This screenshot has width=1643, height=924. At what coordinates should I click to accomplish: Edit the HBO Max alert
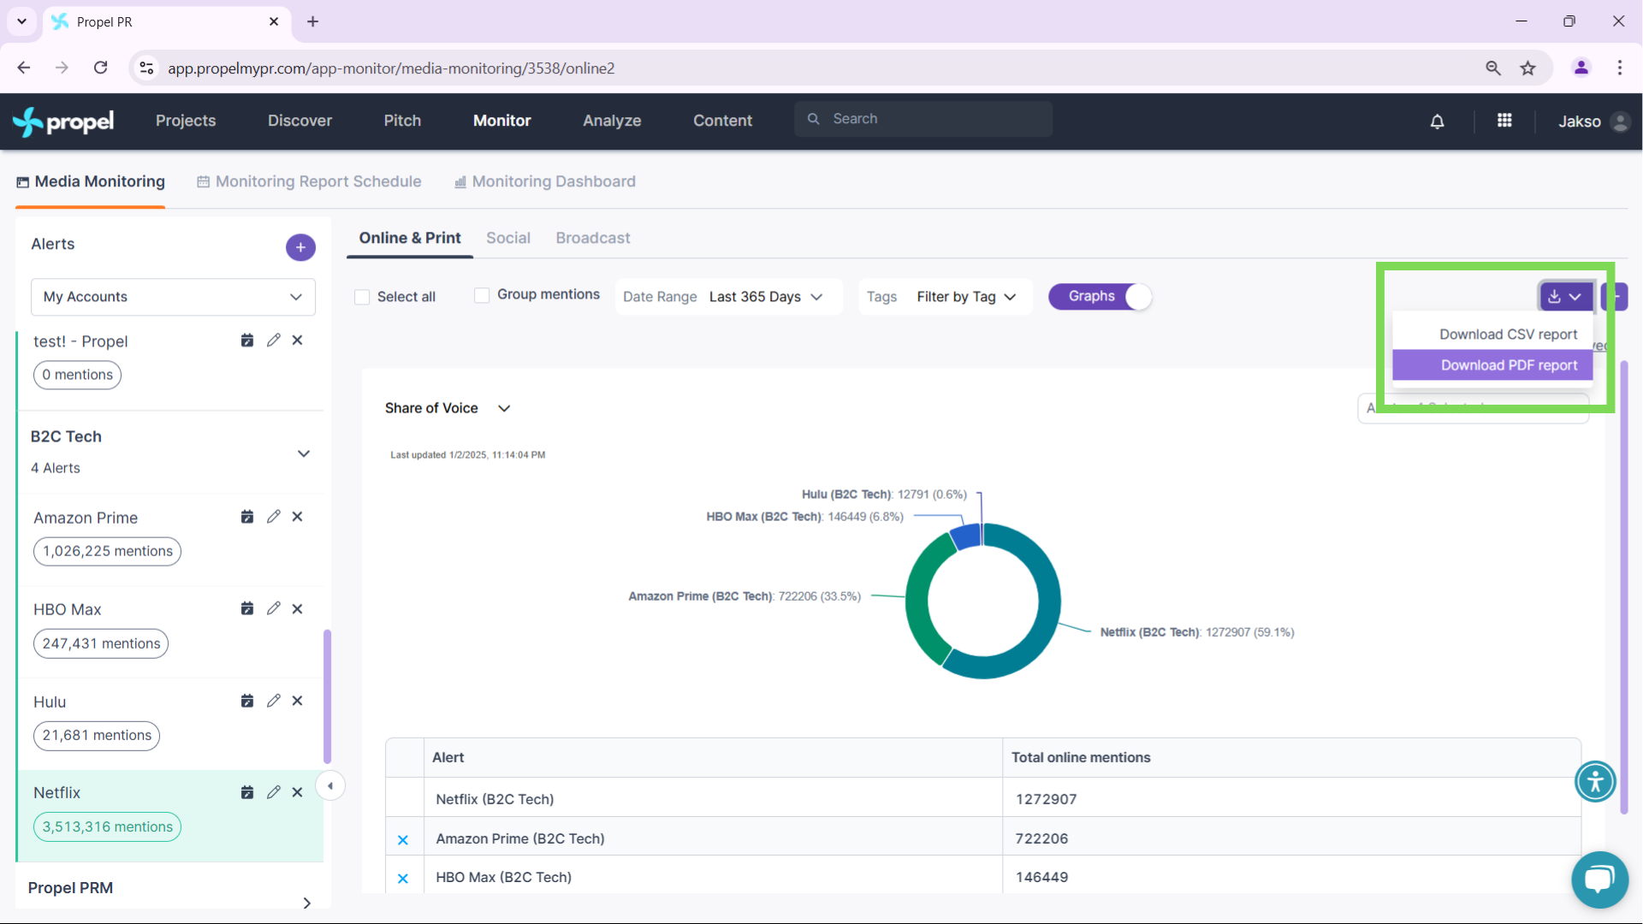point(273,608)
